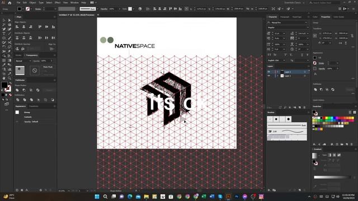The image size is (358, 201).
Task: Switch Swatches panel to list view
Action: click(x=350, y=112)
